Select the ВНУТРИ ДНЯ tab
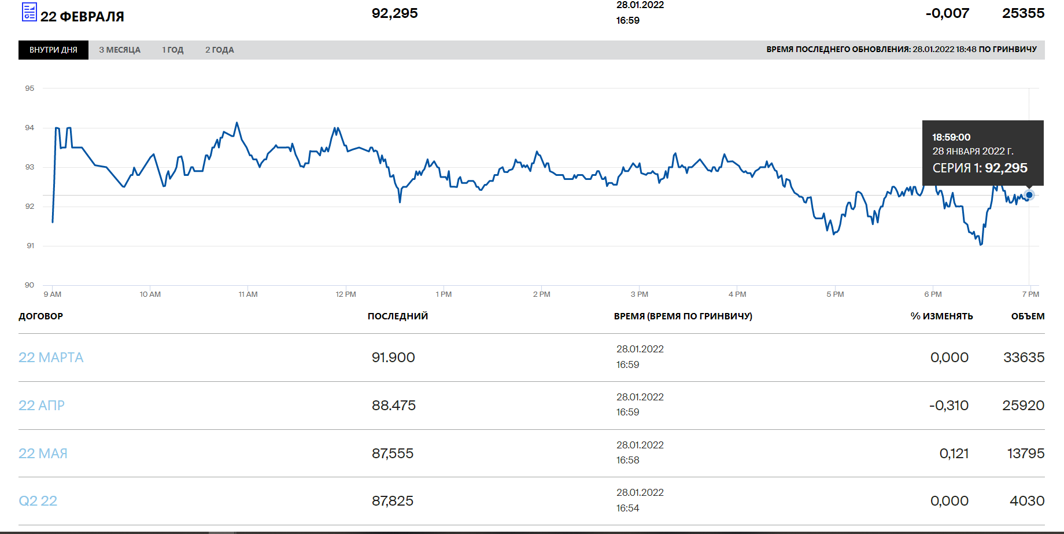 tap(53, 50)
